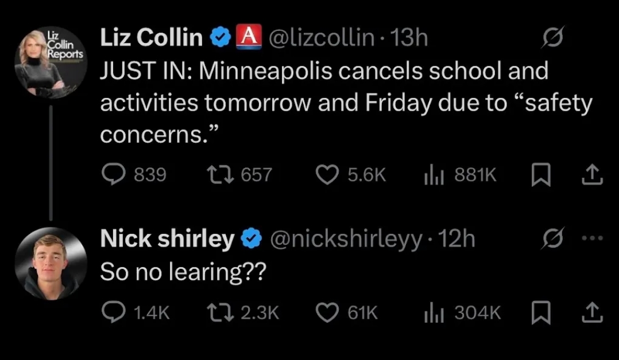Reply to Nick shirley's comment

coord(113,312)
